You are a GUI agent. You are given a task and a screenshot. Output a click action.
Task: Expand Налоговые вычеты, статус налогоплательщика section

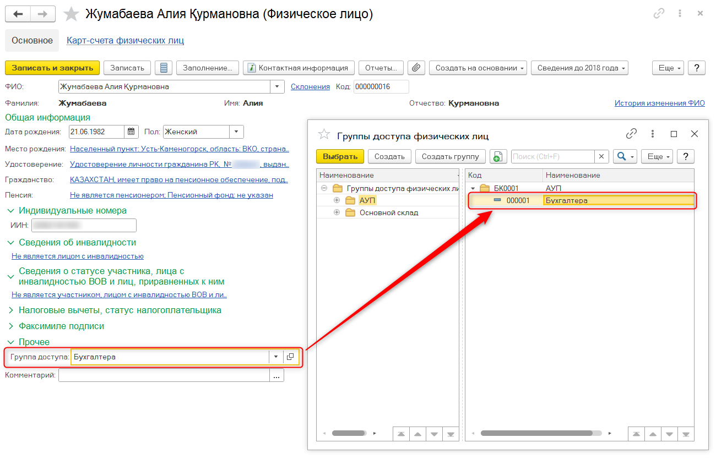pyautogui.click(x=10, y=310)
